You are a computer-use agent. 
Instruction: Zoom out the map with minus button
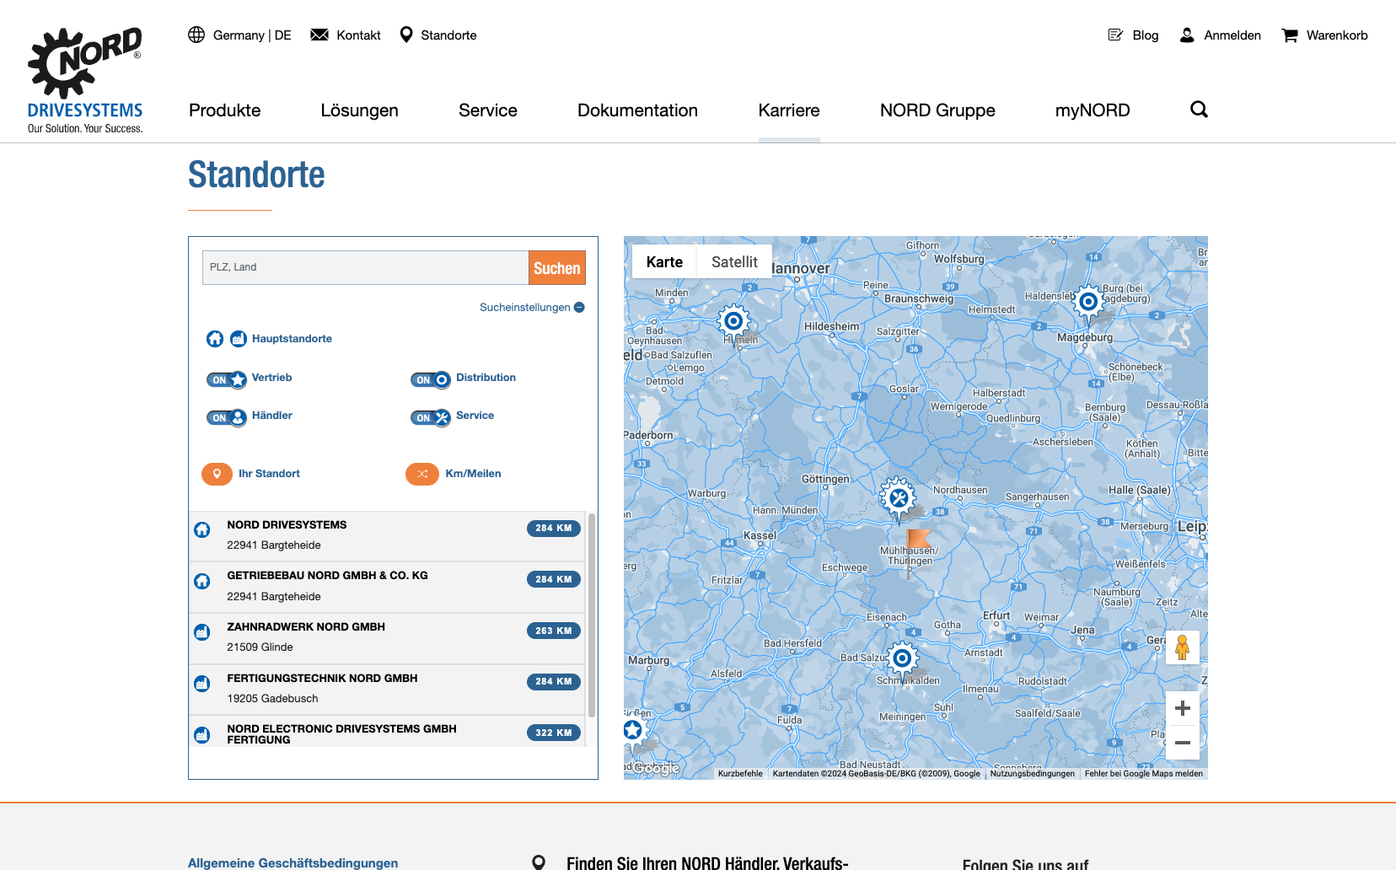click(1183, 743)
